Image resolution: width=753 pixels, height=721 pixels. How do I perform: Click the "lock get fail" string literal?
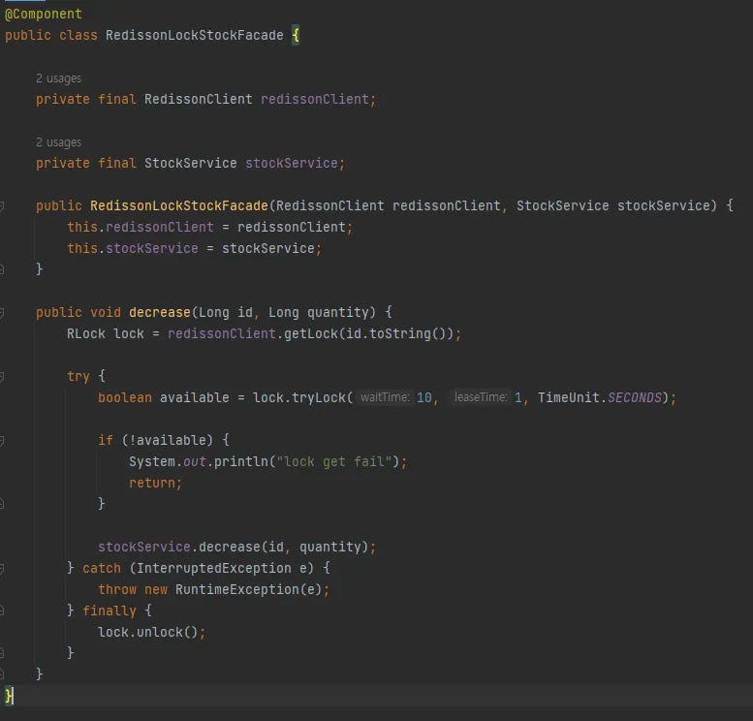(x=334, y=461)
